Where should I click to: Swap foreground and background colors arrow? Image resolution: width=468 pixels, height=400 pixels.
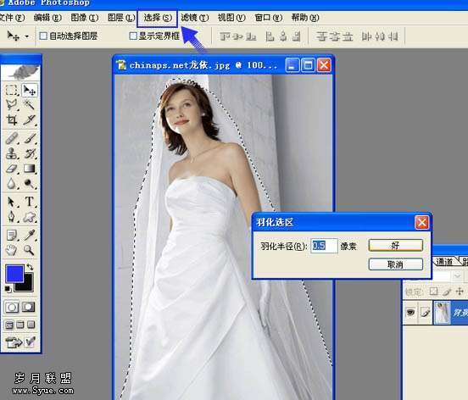30,267
